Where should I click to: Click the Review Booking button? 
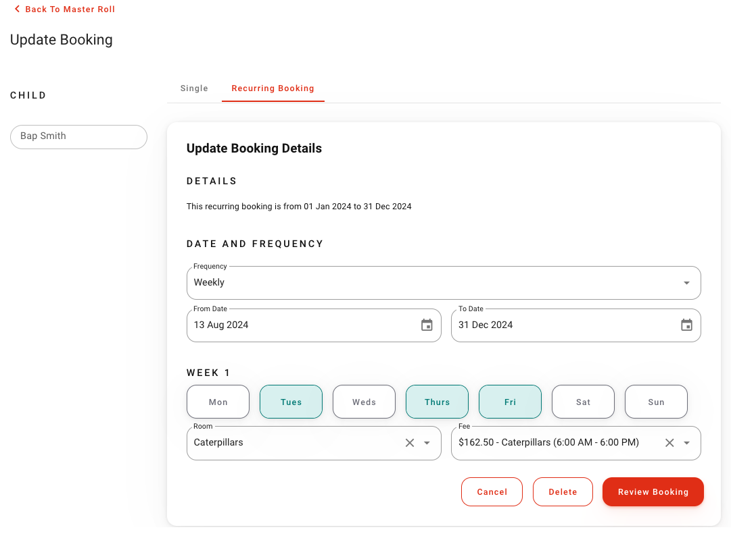(653, 492)
